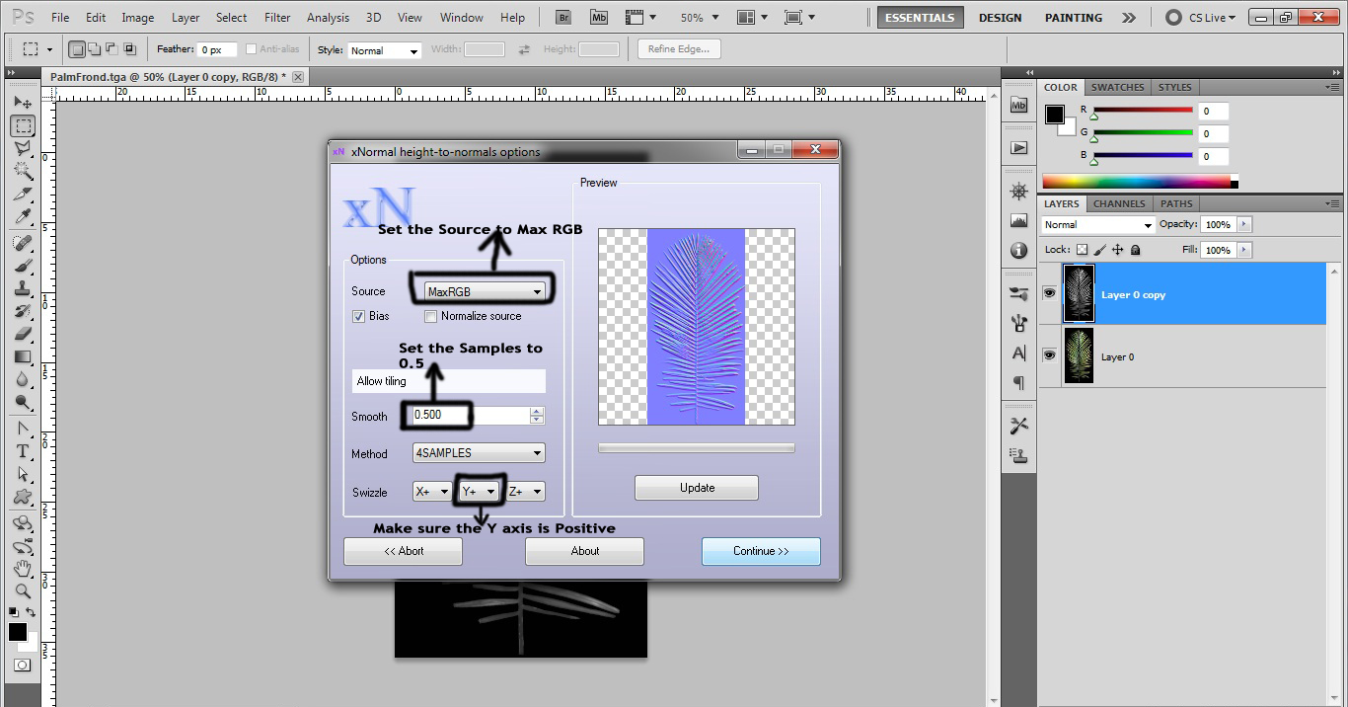The width and height of the screenshot is (1348, 707).
Task: Switch to the Painting workspace
Action: [1074, 18]
